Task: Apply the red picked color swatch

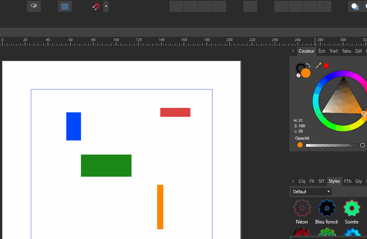Action: click(326, 66)
